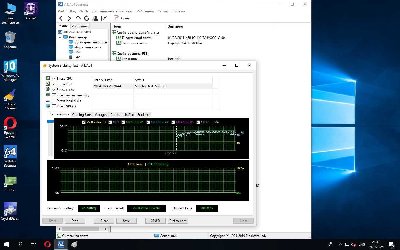
Task: Toggle CPU Core #2 graph checkbox
Action: tap(148, 122)
